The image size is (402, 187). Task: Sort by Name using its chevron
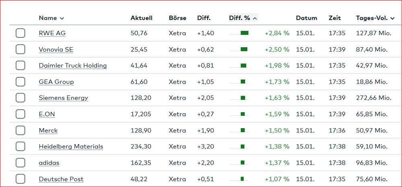coord(62,18)
